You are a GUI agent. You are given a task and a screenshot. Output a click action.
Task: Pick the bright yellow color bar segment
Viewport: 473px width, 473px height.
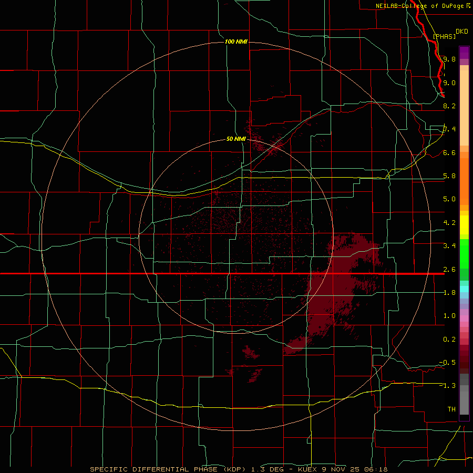click(464, 225)
